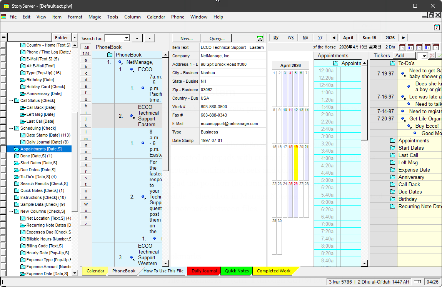
Task: Click the folder icon beside Birthday [Date]
Action: [23, 80]
